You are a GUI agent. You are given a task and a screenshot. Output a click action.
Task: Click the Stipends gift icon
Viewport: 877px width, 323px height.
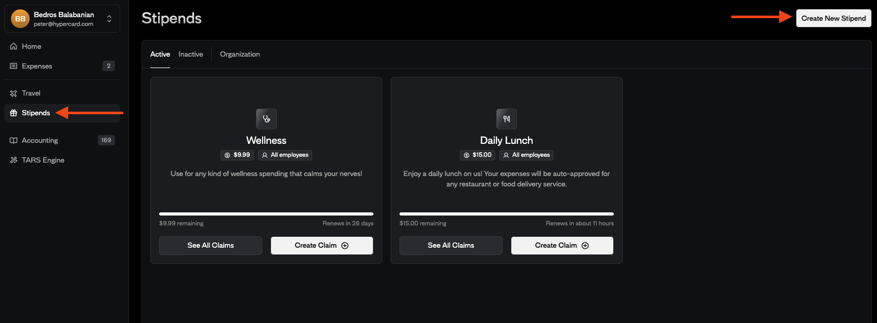[14, 113]
